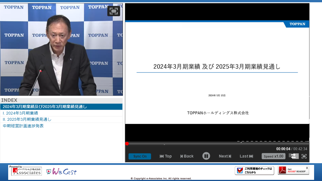Open index item I. 2024年3月期業績
This screenshot has height=181, width=322.
click(20, 113)
